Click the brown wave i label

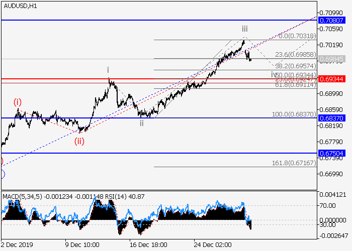108,70
